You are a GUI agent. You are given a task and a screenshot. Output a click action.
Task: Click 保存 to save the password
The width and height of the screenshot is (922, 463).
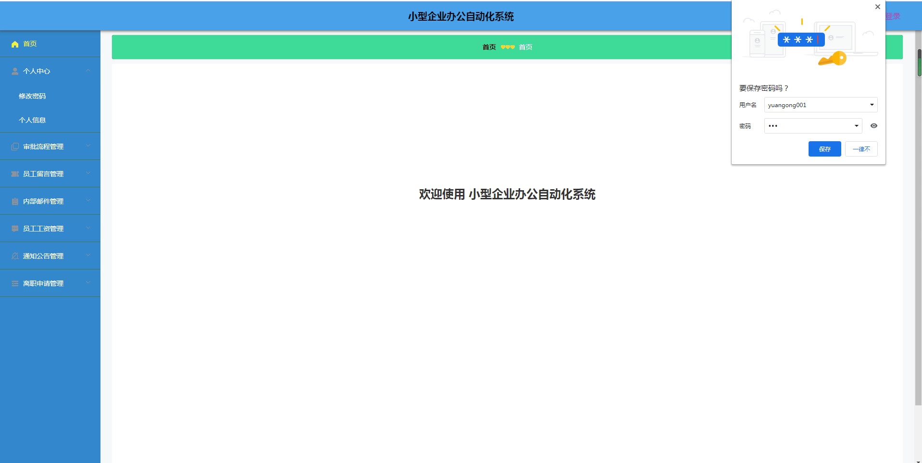pyautogui.click(x=824, y=149)
